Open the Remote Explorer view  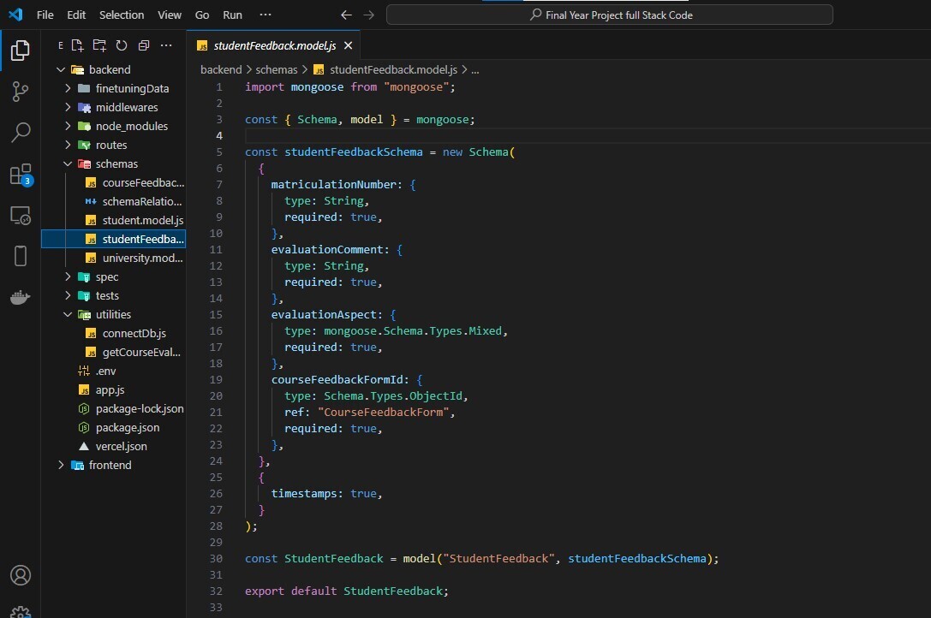[x=21, y=215]
